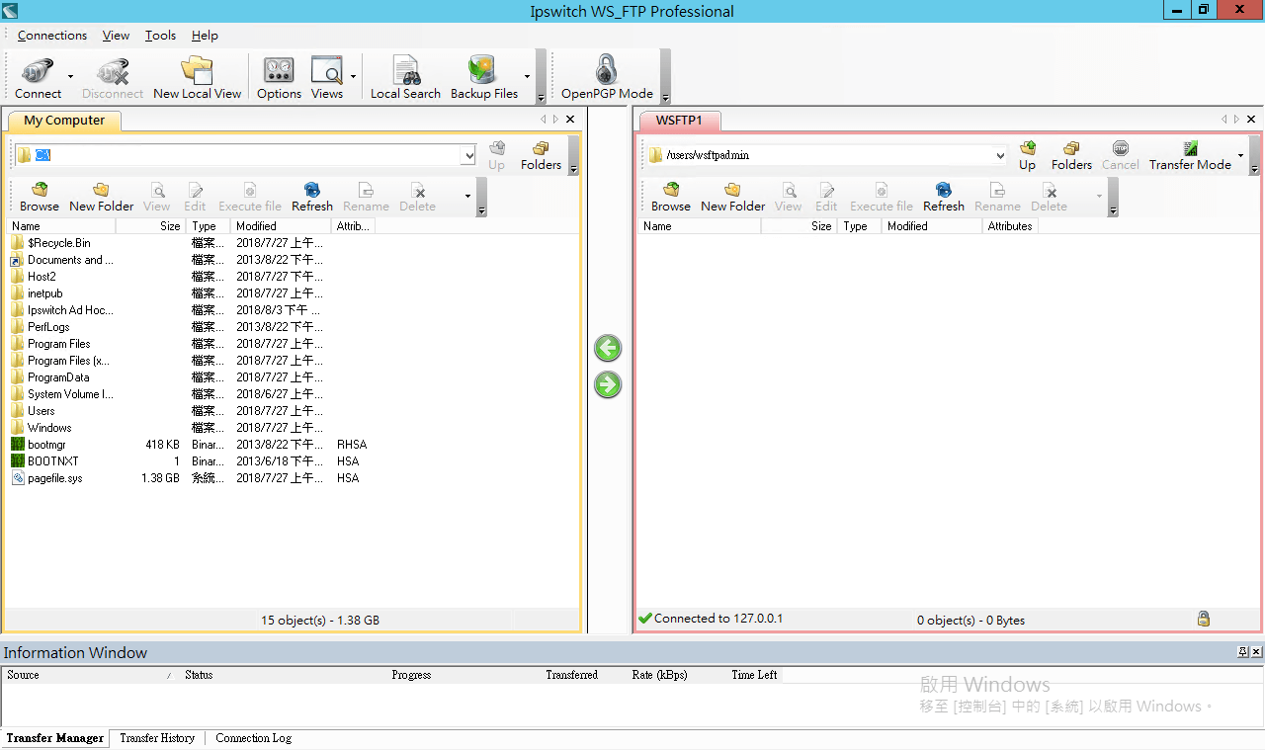Screen dimensions: 1265x750
Task: Click the Up icon in the remote pane
Action: pos(1027,155)
